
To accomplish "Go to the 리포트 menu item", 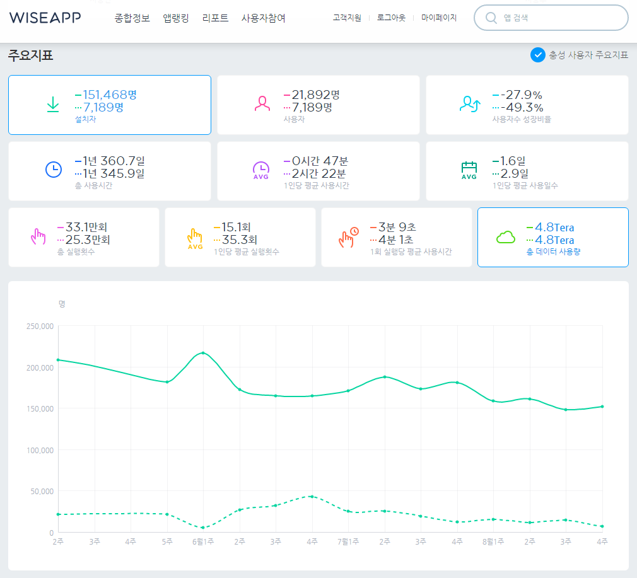I will 215,18.
